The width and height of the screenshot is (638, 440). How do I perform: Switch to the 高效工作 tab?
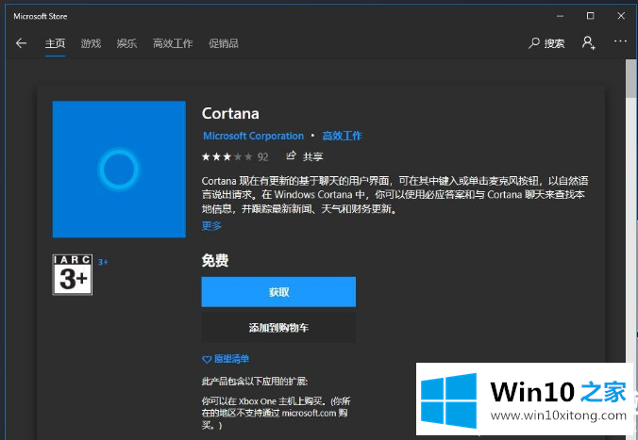tap(173, 43)
